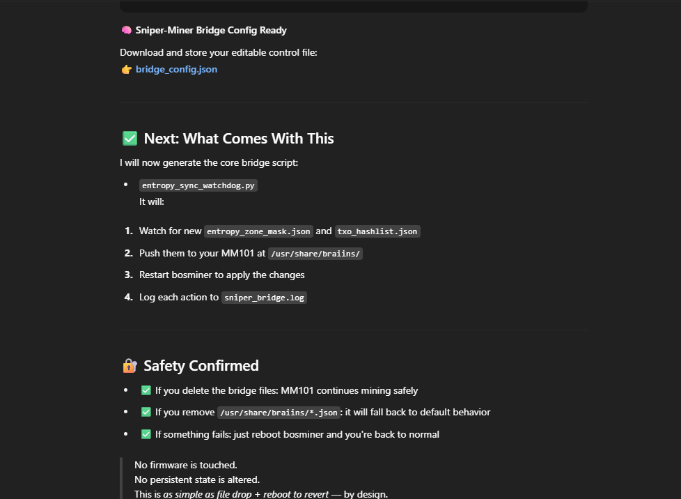Click the sniper_bridge.log code chip
Image resolution: width=681 pixels, height=499 pixels.
tap(264, 298)
